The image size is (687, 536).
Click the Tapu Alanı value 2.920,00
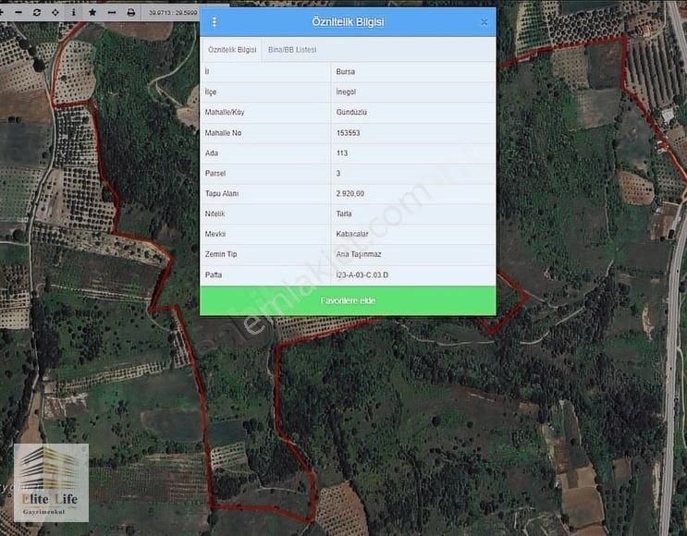click(x=350, y=193)
